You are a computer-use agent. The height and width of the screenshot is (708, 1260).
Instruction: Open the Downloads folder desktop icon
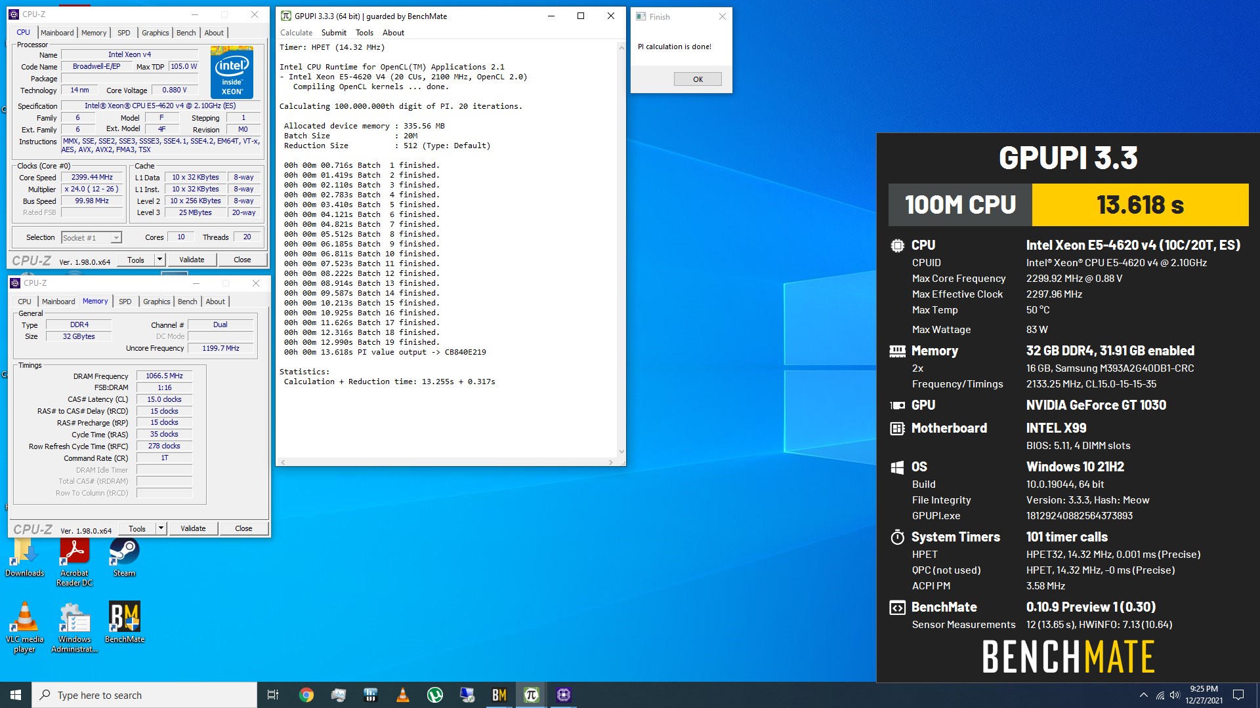[x=24, y=557]
